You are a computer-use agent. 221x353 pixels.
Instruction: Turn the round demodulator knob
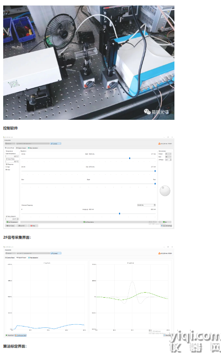(165, 191)
